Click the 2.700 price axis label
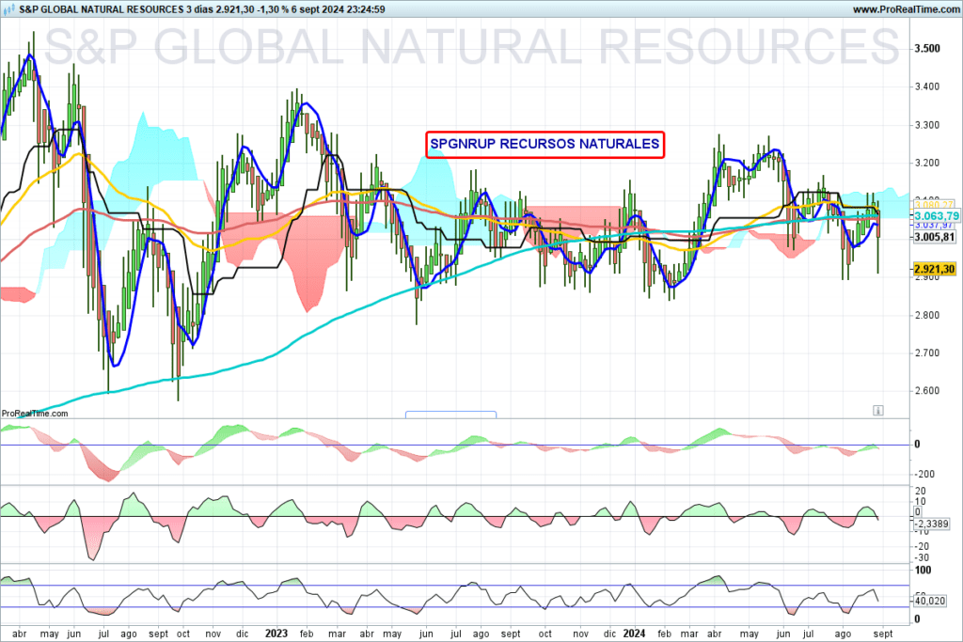This screenshot has width=963, height=642. [x=927, y=352]
